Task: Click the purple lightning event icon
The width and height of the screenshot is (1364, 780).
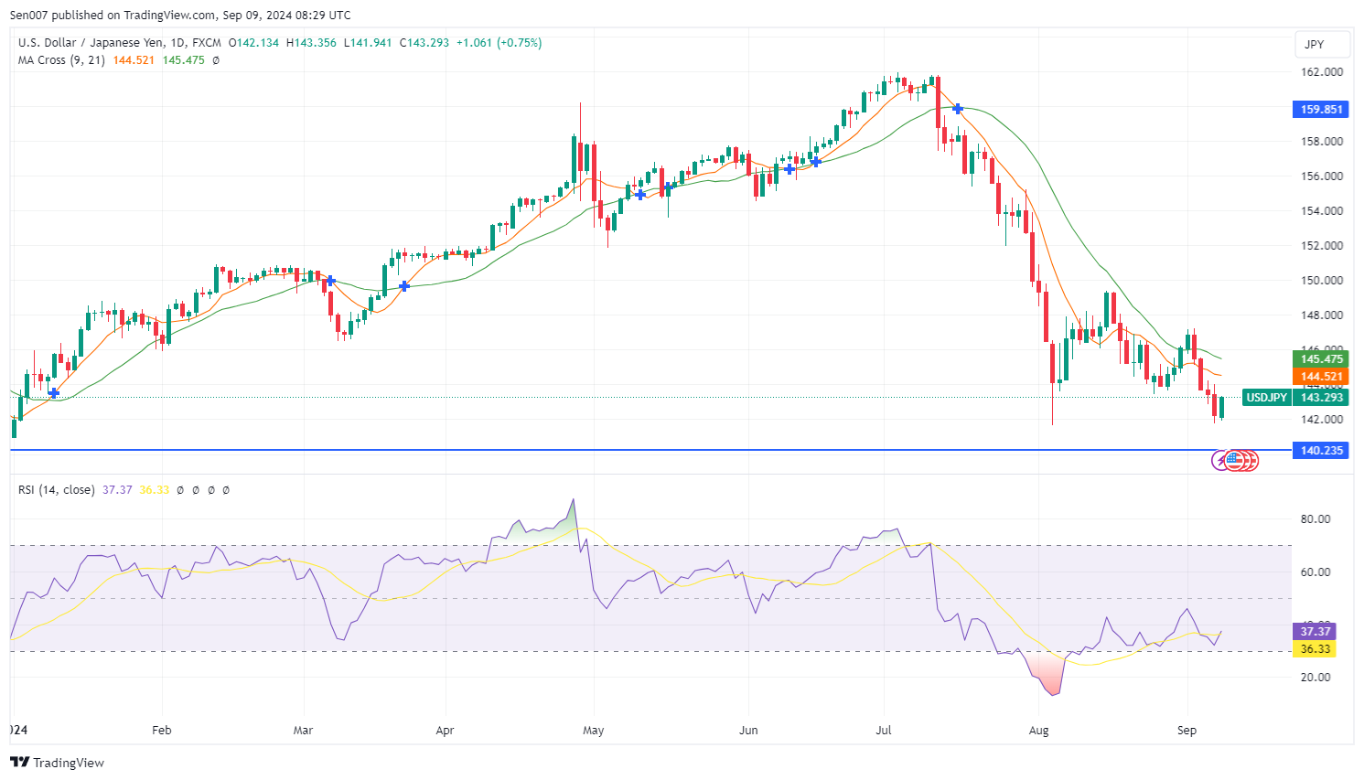Action: [1220, 460]
